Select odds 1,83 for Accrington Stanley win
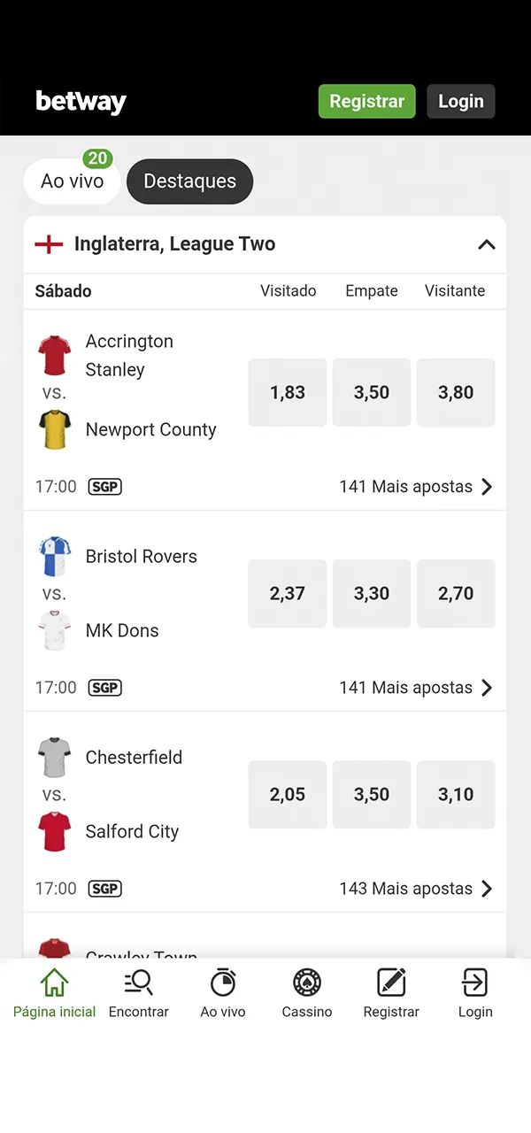 coord(288,393)
